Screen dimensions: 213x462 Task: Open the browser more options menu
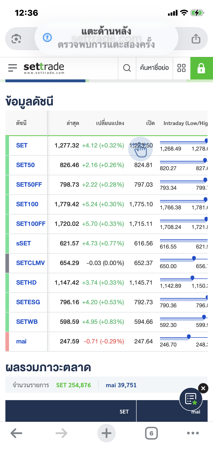[193, 433]
